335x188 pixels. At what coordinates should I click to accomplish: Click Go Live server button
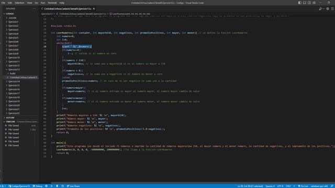[x=303, y=186]
